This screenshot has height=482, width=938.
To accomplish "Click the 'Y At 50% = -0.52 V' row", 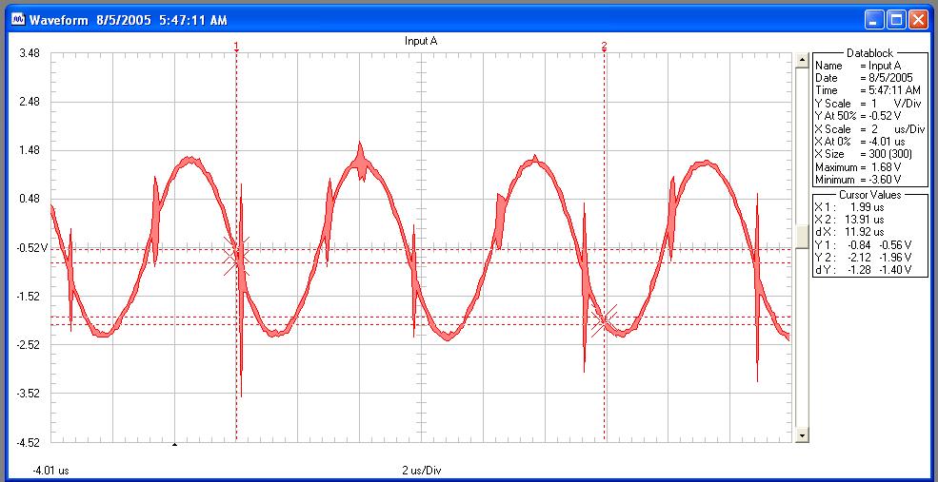I will pos(858,116).
